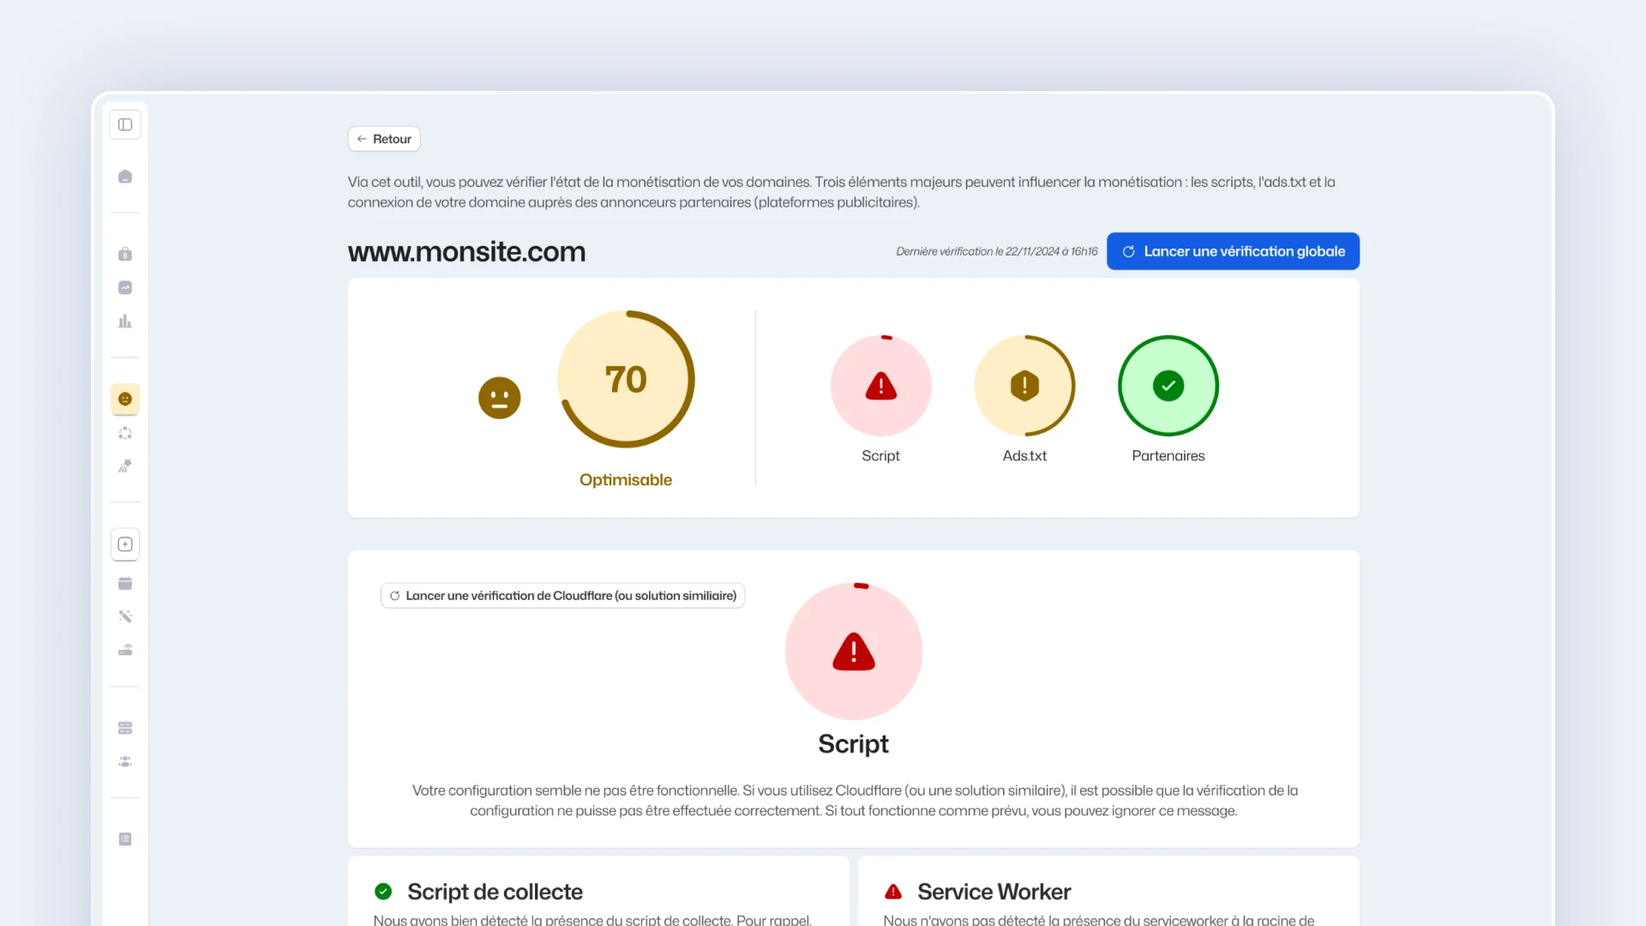Toggle the sidebar panel icon

coord(125,125)
